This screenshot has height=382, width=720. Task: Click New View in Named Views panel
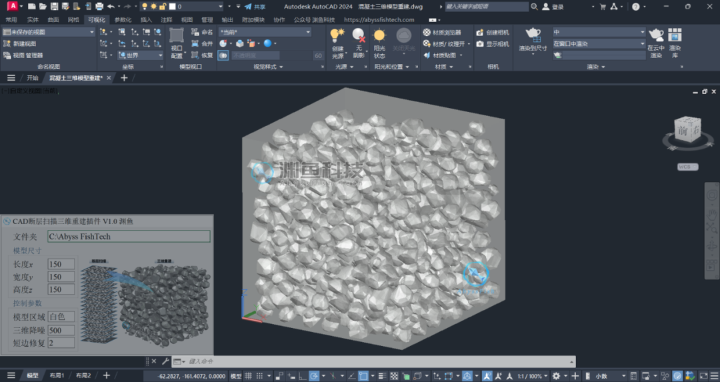20,43
